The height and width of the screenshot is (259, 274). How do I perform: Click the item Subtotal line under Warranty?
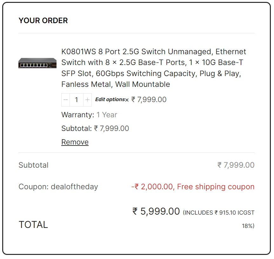[95, 128]
